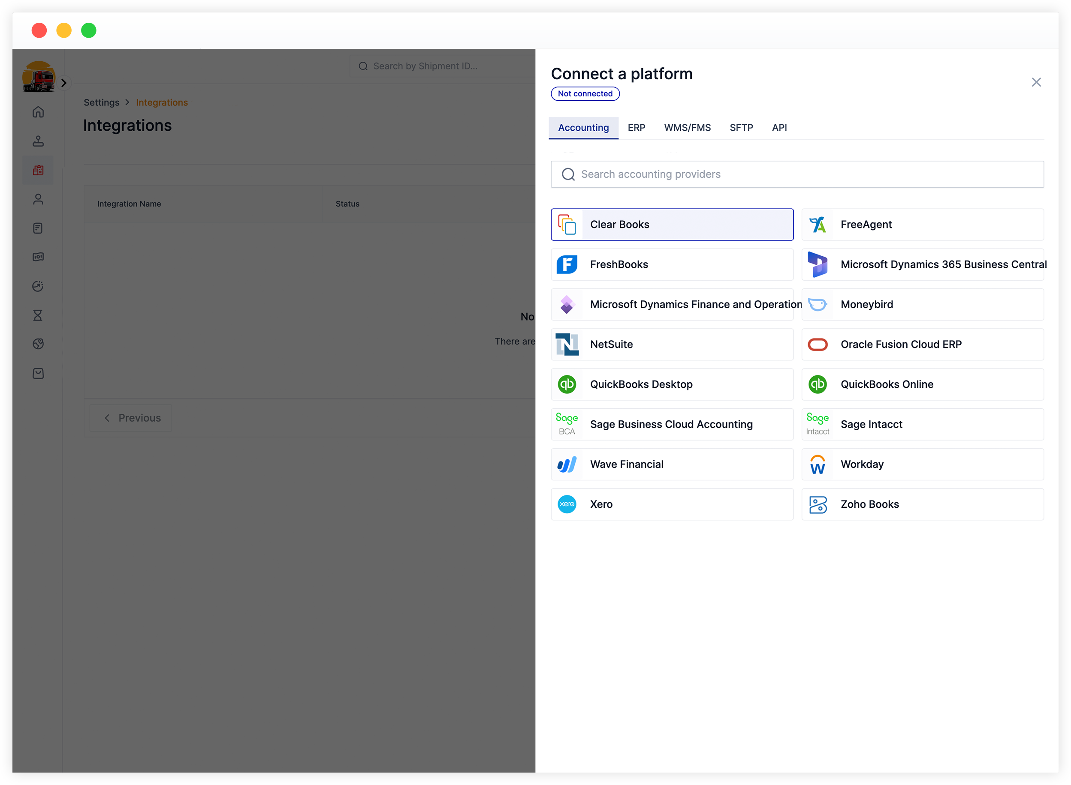Image resolution: width=1071 pixels, height=785 pixels.
Task: Open the inbox tray icon in sidebar
Action: 38,374
